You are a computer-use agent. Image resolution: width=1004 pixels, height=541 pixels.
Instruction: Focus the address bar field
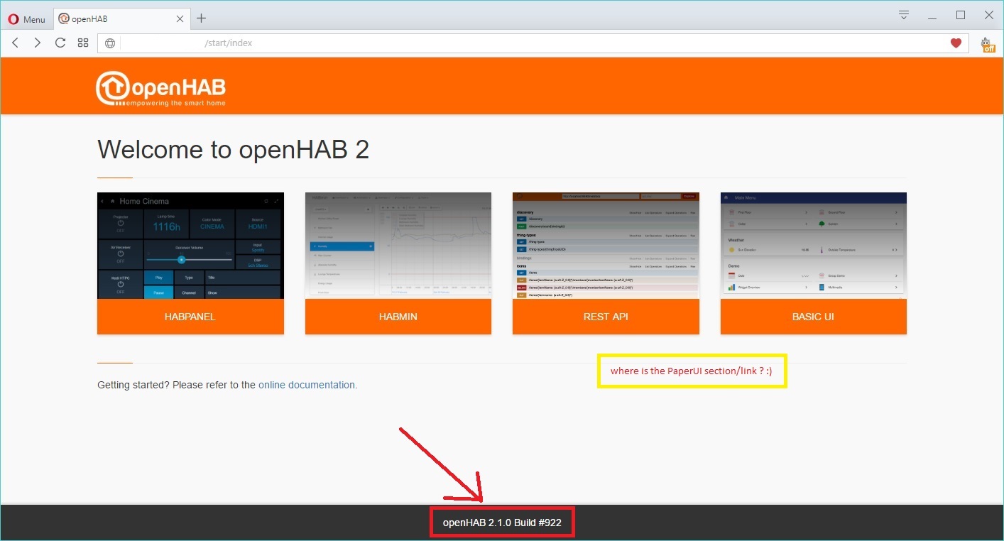tap(533, 43)
